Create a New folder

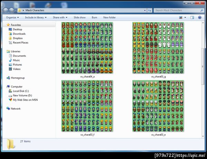click(x=109, y=18)
